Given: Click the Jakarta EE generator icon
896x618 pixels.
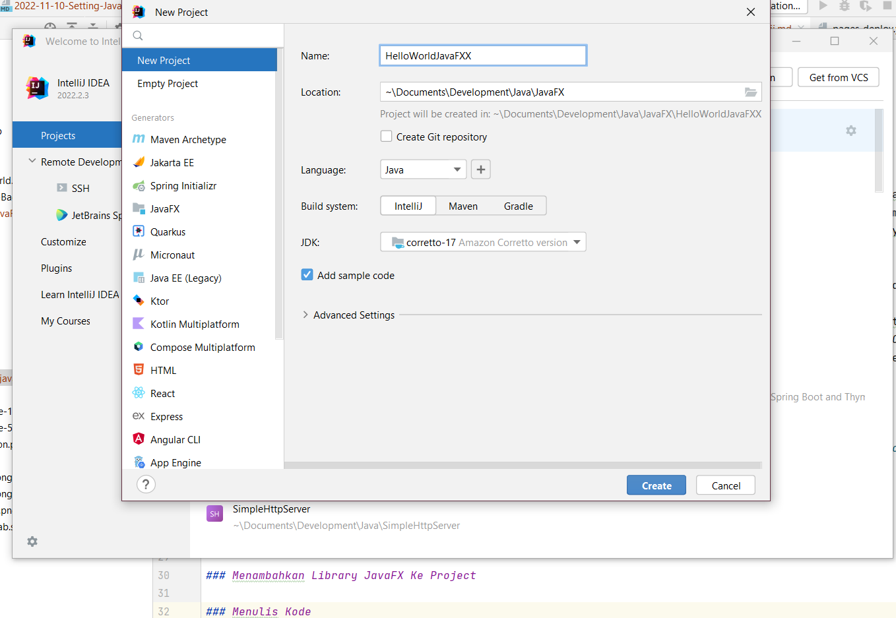Looking at the screenshot, I should tap(139, 162).
